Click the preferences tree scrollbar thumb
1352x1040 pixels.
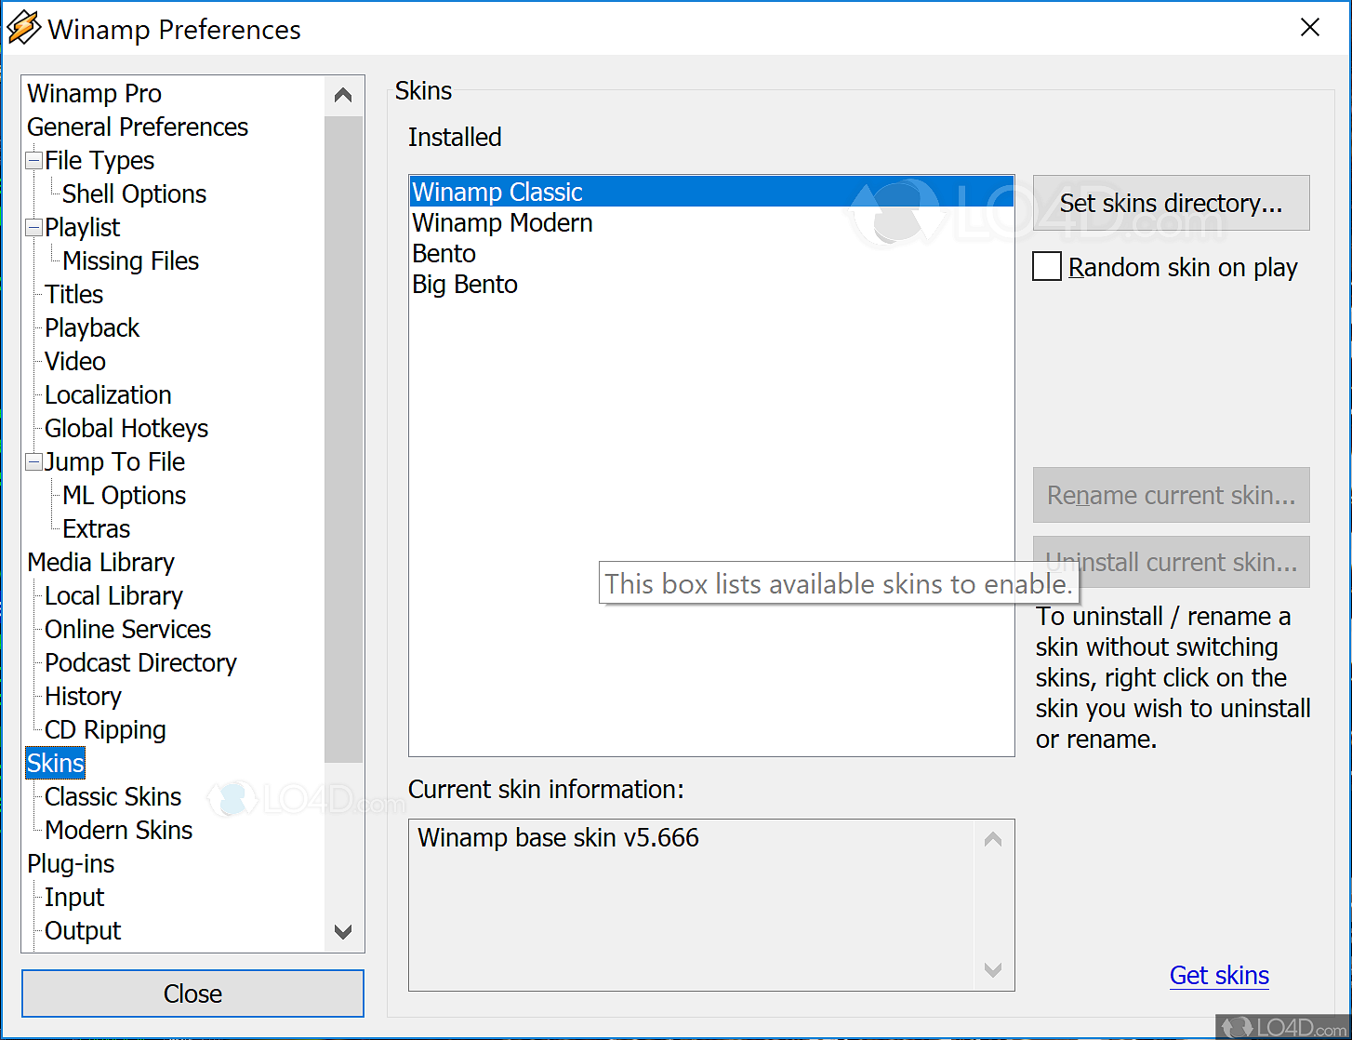click(x=343, y=439)
